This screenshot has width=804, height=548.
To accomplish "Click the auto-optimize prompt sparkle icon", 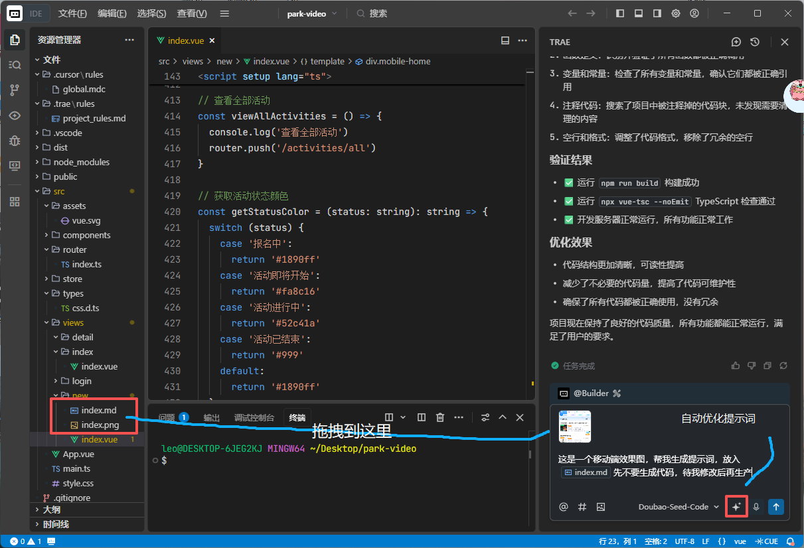I will [x=736, y=507].
